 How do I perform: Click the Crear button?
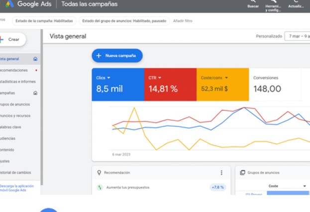[x=12, y=39]
